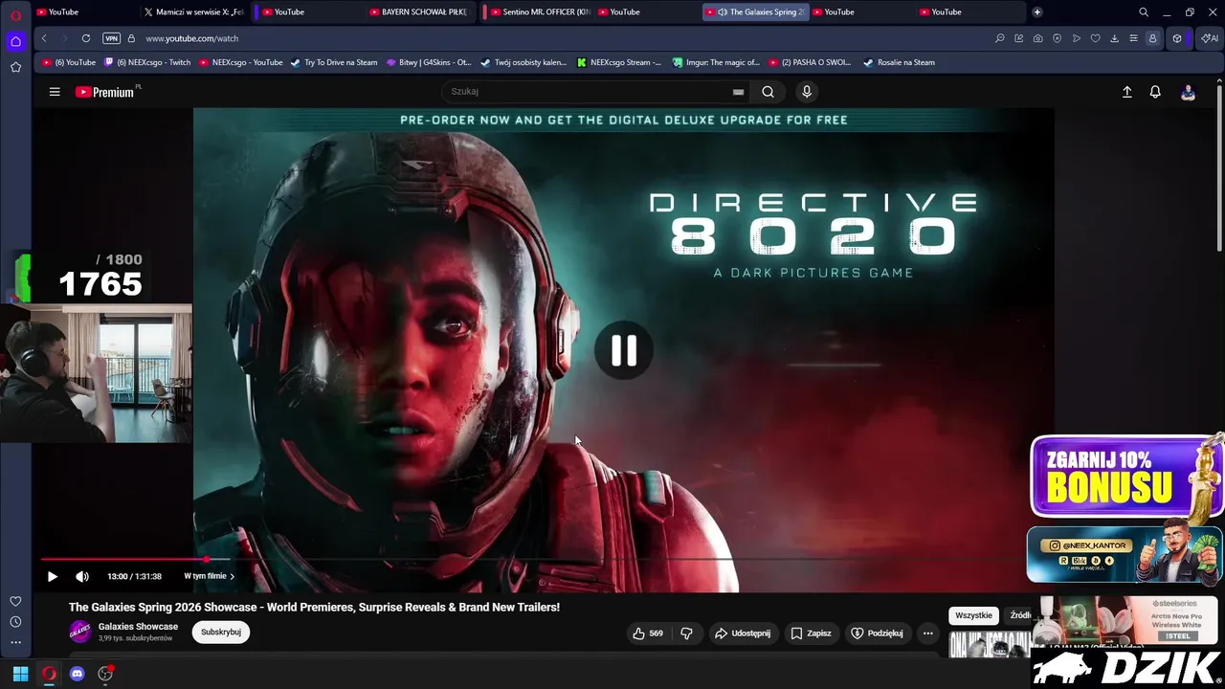This screenshot has width=1225, height=689.
Task: Open the Opera AI button
Action: click(x=1210, y=38)
